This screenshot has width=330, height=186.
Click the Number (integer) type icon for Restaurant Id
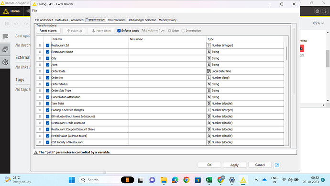(x=209, y=46)
